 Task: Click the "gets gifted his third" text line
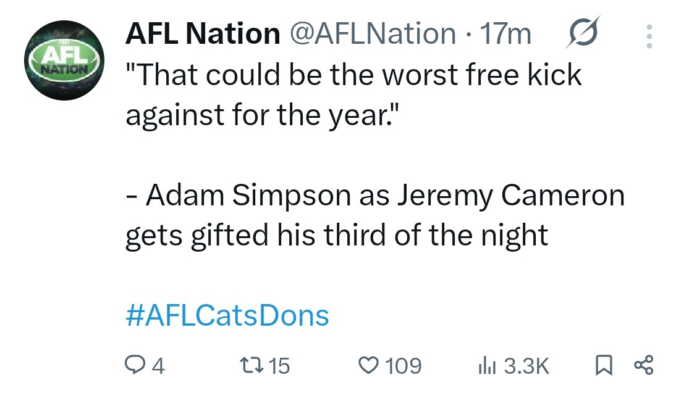pos(337,236)
